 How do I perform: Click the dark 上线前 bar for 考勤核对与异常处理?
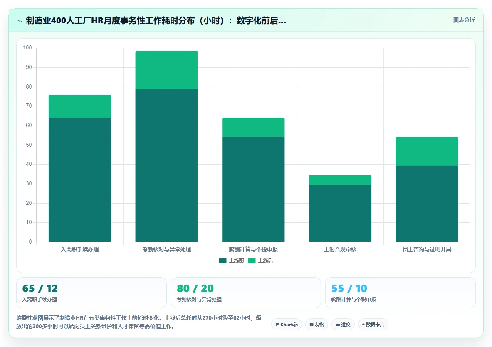167,165
